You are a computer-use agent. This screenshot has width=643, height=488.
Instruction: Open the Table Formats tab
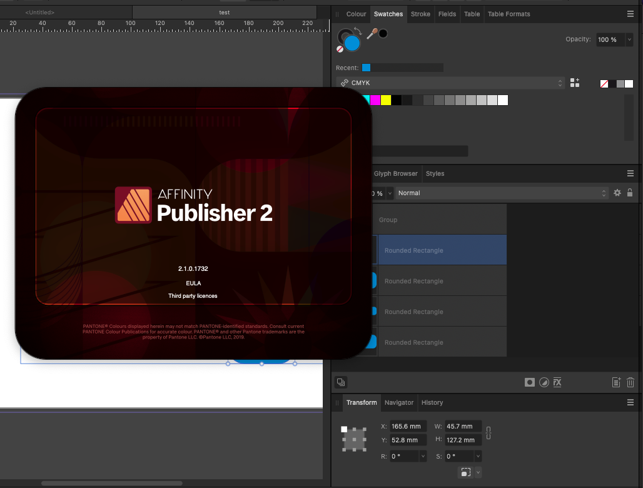point(509,14)
